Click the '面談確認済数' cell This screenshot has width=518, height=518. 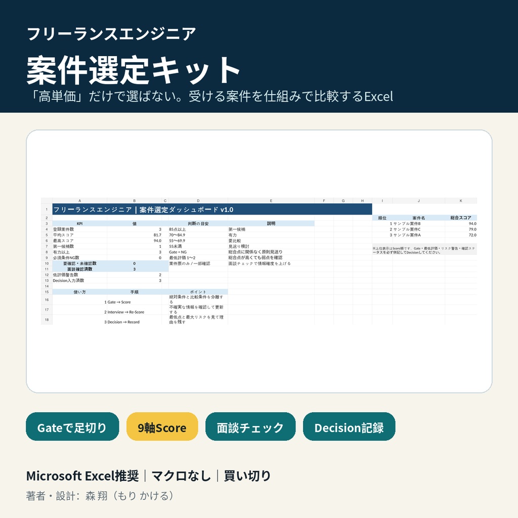coord(79,269)
